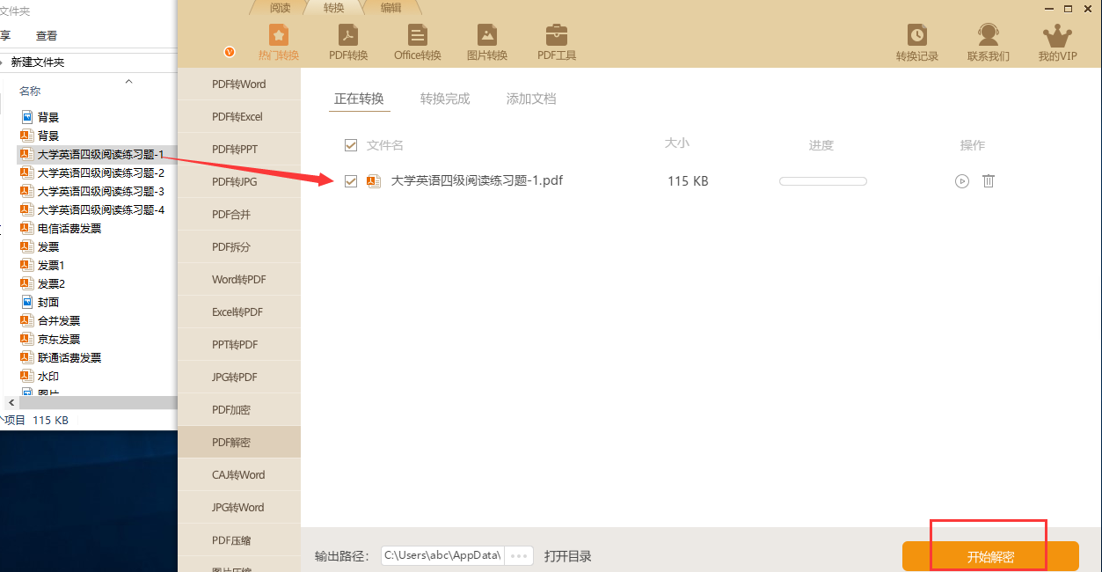Select the 图片转换 toolbar icon
This screenshot has height=572, width=1102.
tap(486, 36)
